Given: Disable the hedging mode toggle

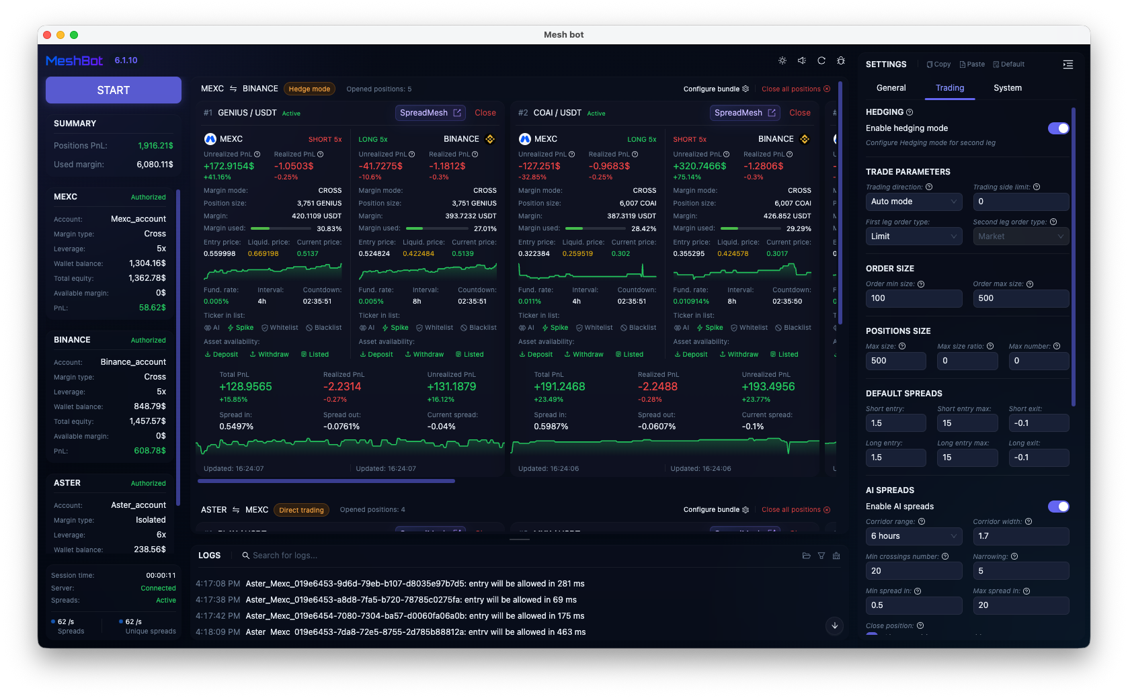Looking at the screenshot, I should point(1058,128).
